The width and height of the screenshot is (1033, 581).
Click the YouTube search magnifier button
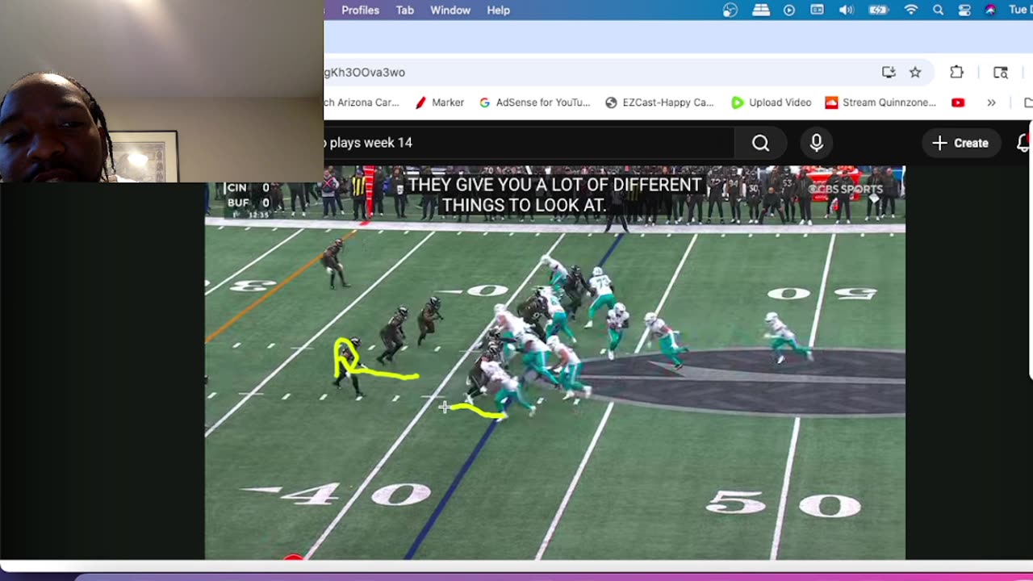pos(760,143)
